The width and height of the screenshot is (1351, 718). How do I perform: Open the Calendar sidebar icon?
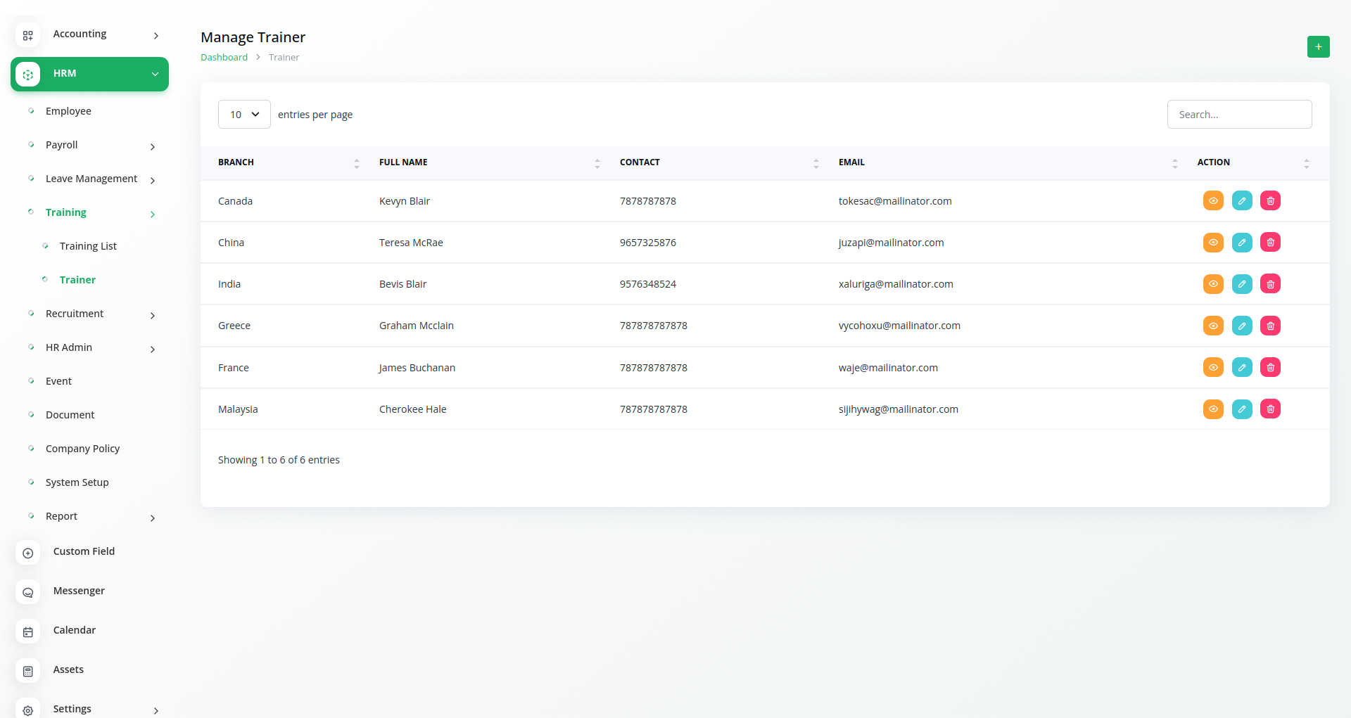[x=28, y=632]
